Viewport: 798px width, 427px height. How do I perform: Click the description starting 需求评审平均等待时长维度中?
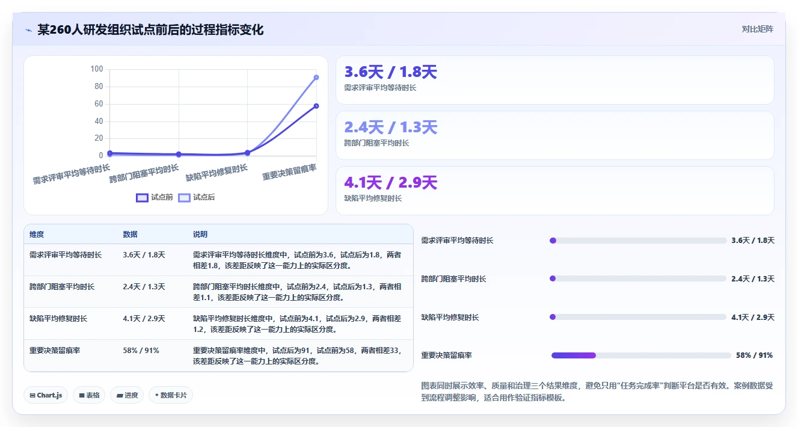pos(297,260)
